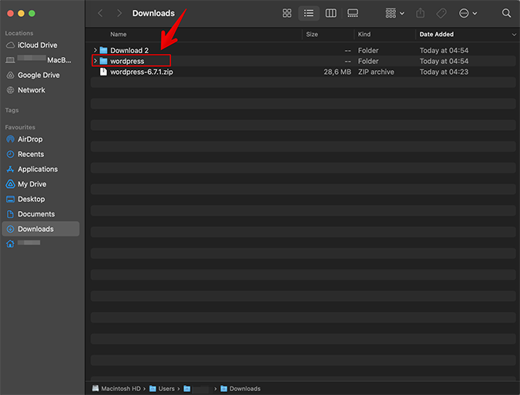The height and width of the screenshot is (395, 520).
Task: Switch to list view
Action: point(309,13)
